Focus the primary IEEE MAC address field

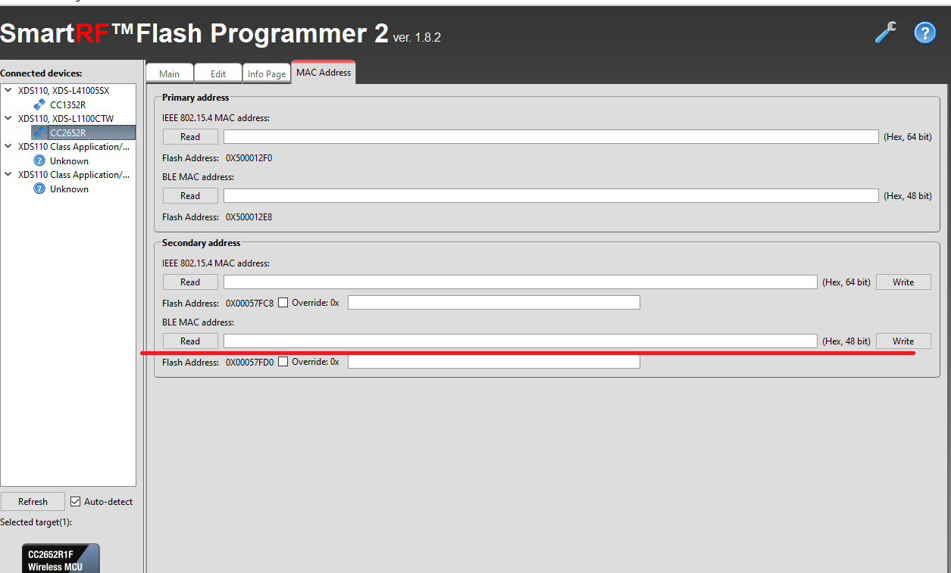(x=551, y=137)
